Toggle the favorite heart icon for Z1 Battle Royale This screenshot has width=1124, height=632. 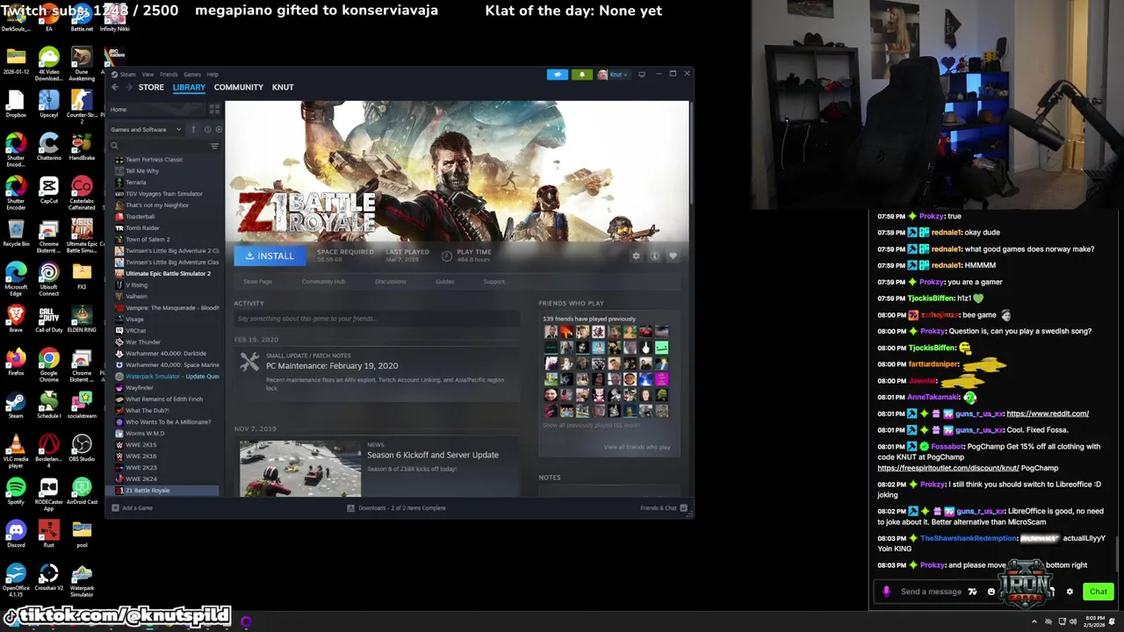click(x=673, y=255)
